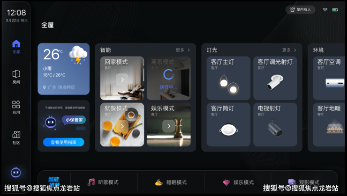The height and width of the screenshot is (196, 347).
Task: Click the WiFi status icon
Action: click(x=325, y=9)
